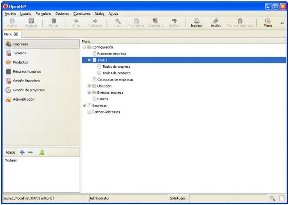Viewport: 288px width, 205px height.
Task: Open the Opciones menu
Action: [62, 14]
